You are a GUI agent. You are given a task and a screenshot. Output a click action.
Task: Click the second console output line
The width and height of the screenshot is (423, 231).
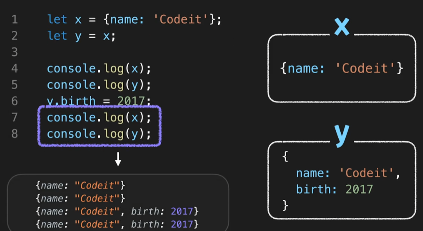pos(80,198)
